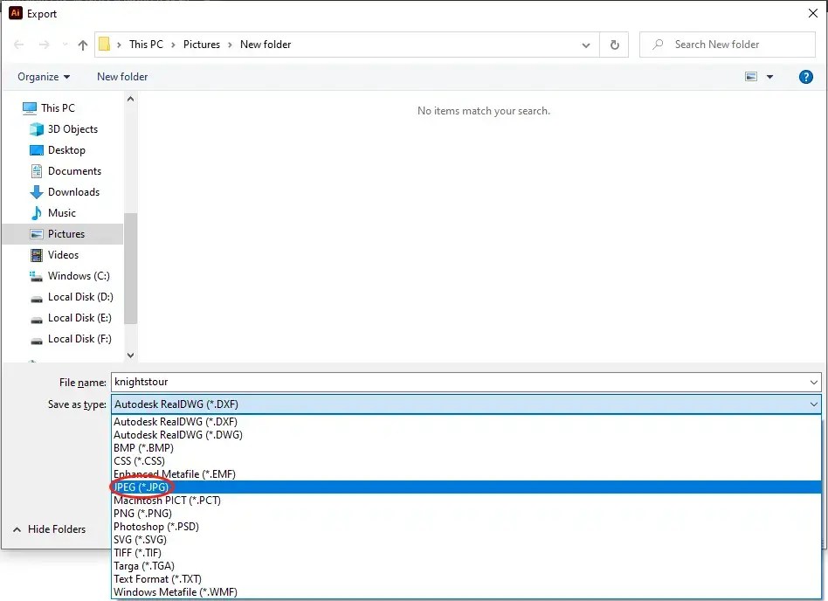Change the file list view layout
Image resolution: width=828 pixels, height=601 pixels.
tap(753, 77)
